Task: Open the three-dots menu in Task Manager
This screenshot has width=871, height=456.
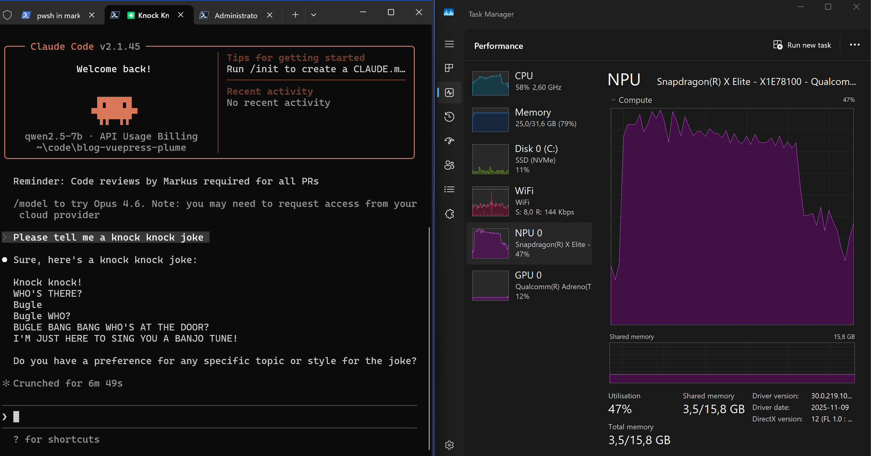Action: (854, 45)
